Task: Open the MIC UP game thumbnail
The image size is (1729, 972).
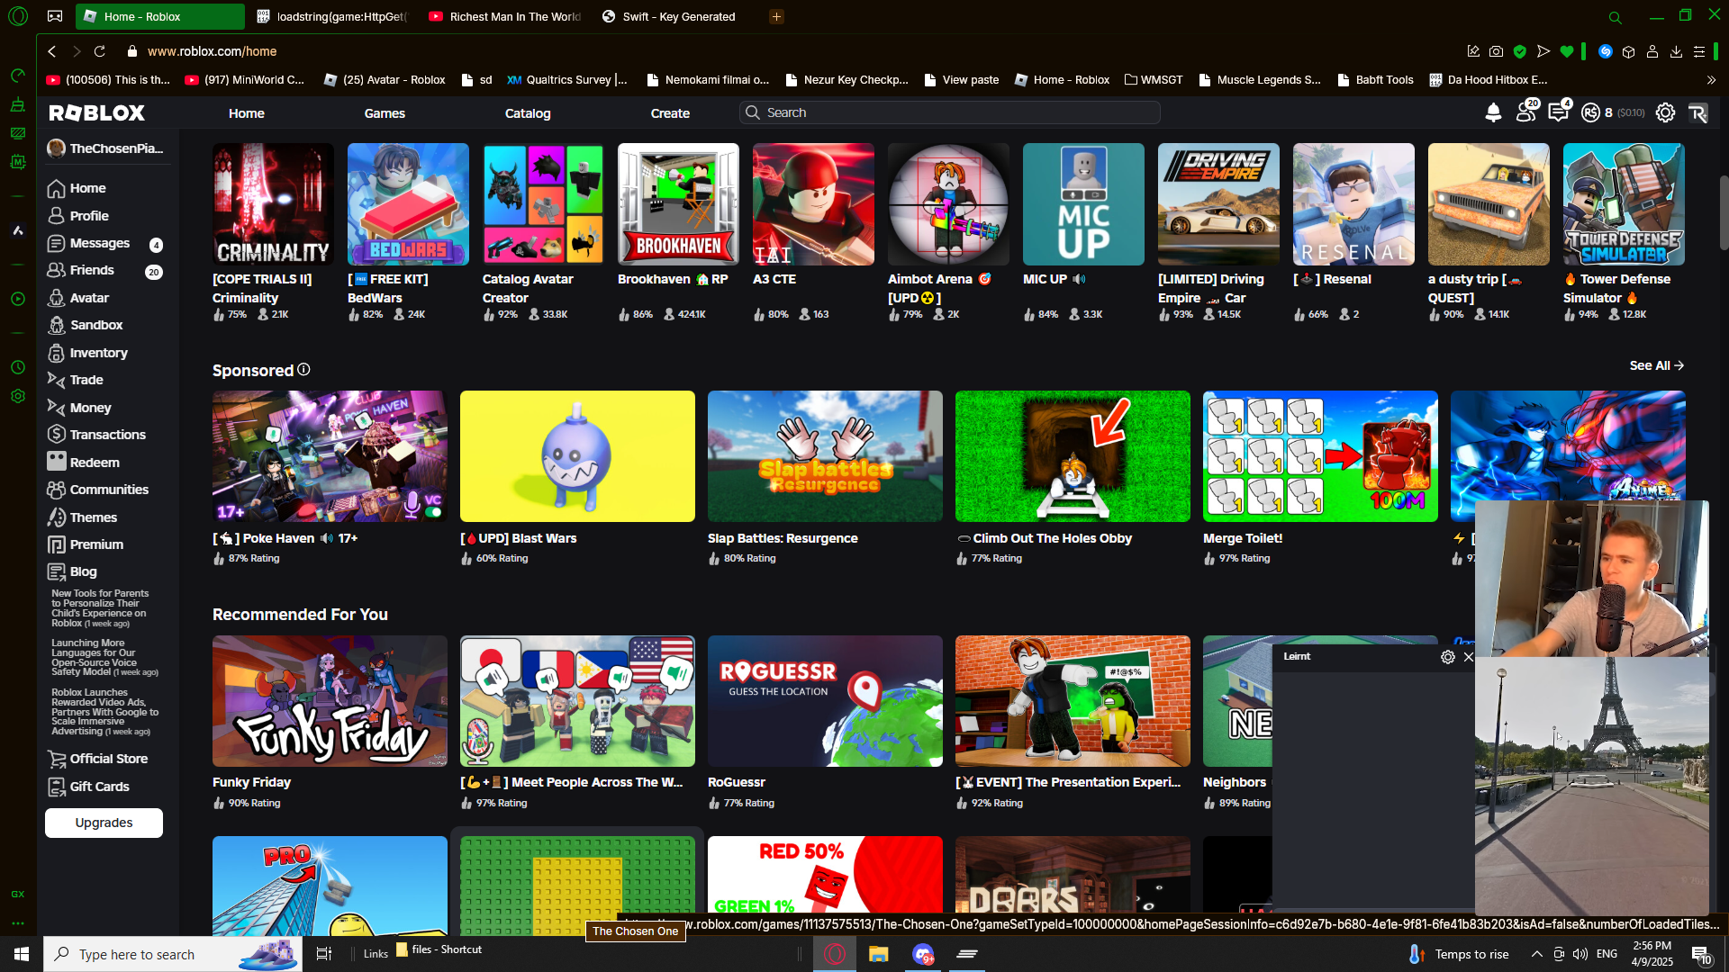Action: [x=1083, y=204]
